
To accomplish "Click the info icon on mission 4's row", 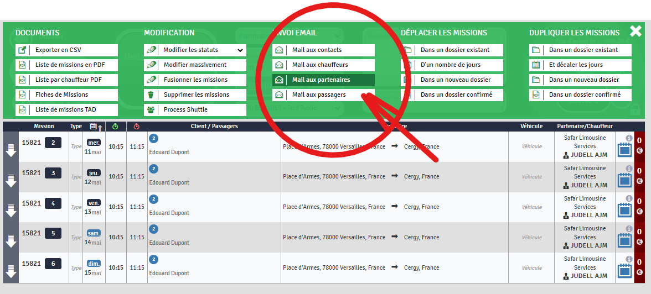I will pos(629,198).
